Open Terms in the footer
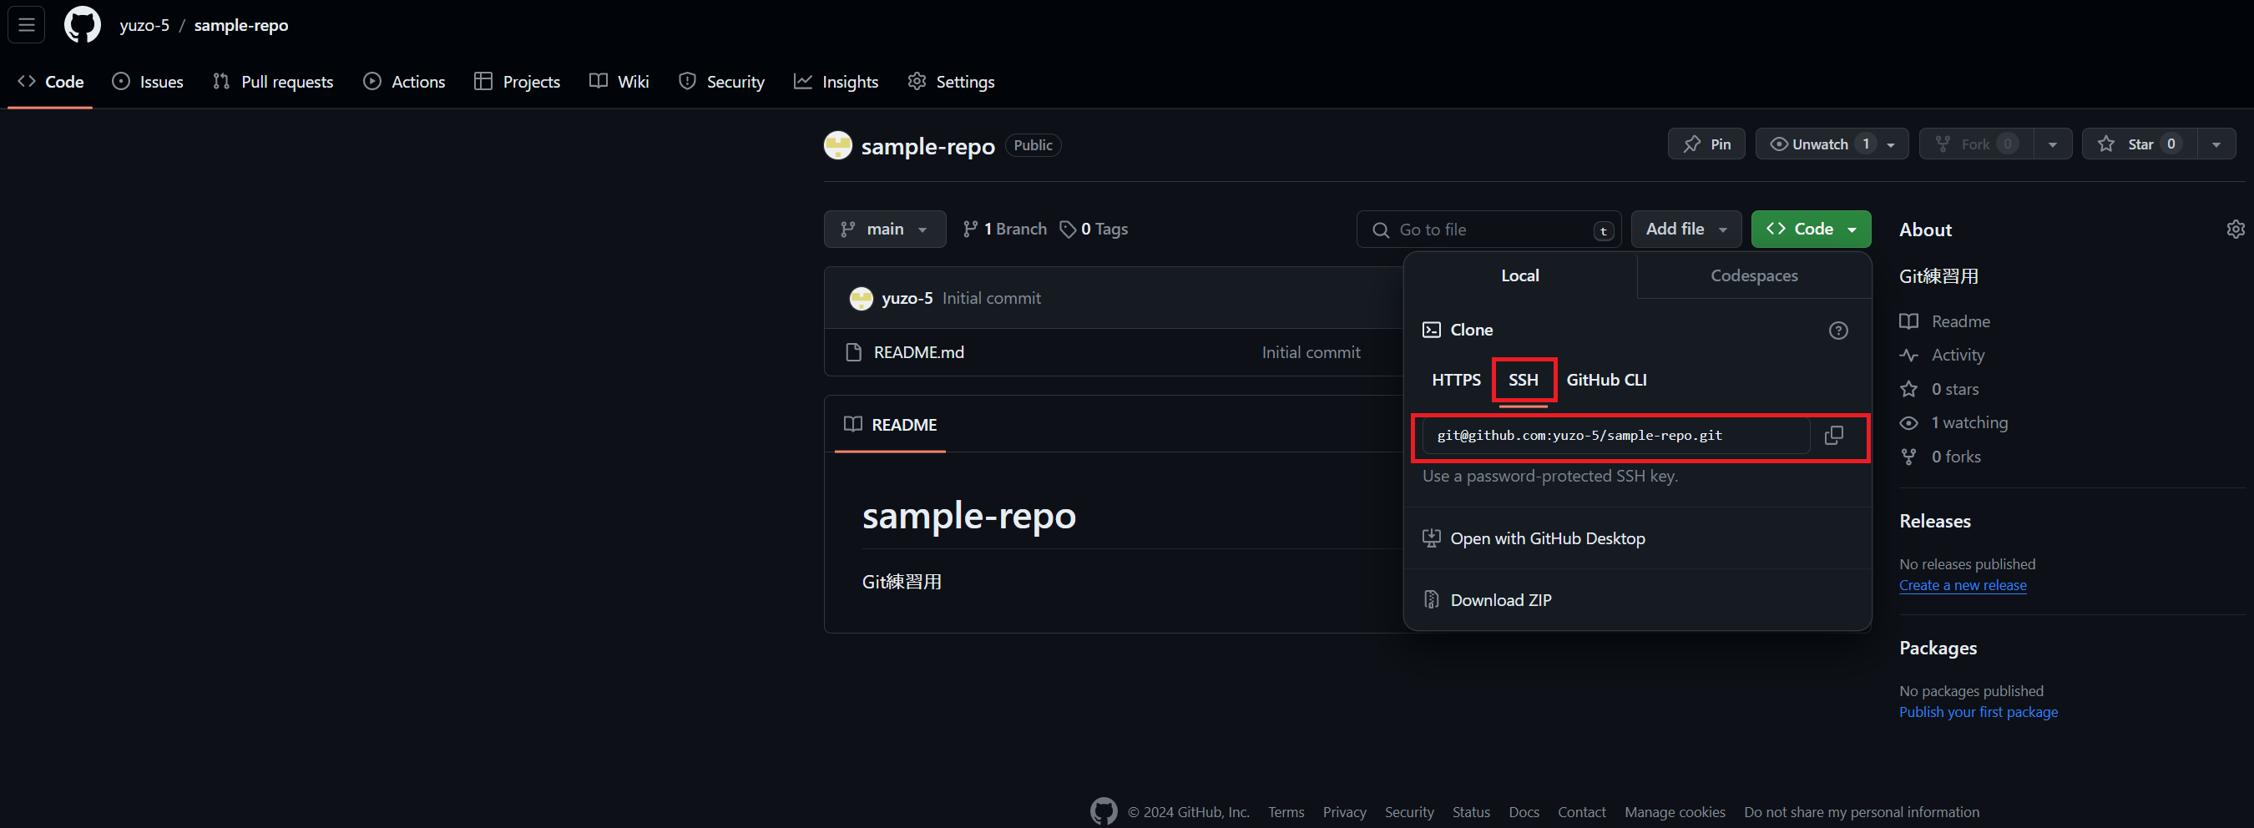 (1286, 812)
